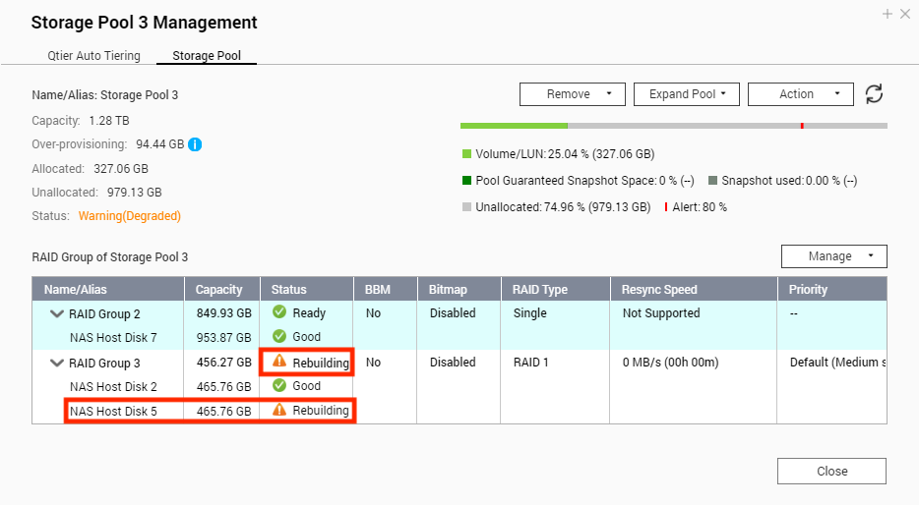919x505 pixels.
Task: Click the plus icon at top right
Action: (888, 14)
